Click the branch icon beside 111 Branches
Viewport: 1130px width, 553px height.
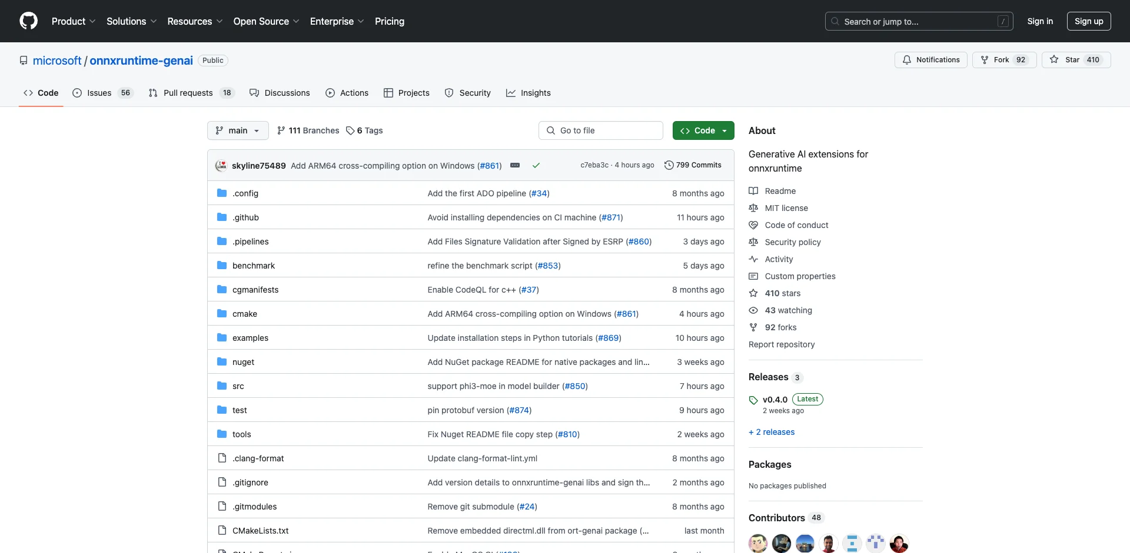coord(281,130)
